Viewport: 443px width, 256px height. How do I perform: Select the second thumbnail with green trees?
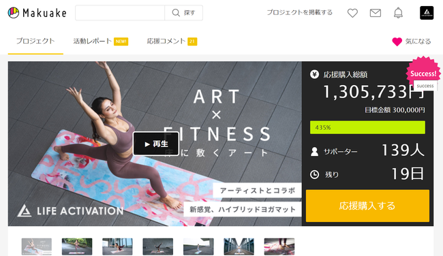77,246
